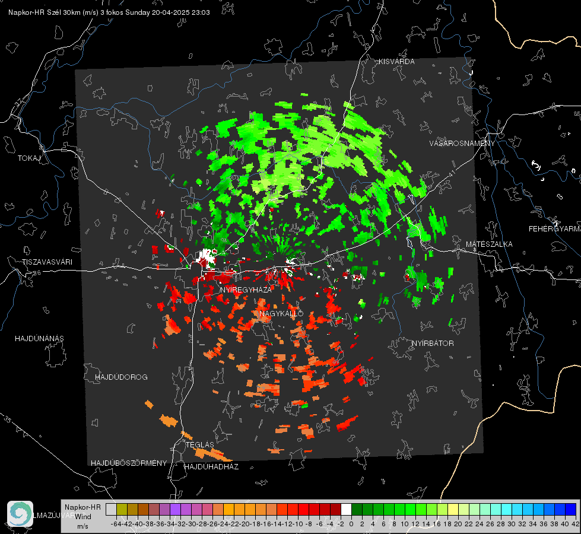Click the NAGYKÁLLÓ town label

coord(281,313)
